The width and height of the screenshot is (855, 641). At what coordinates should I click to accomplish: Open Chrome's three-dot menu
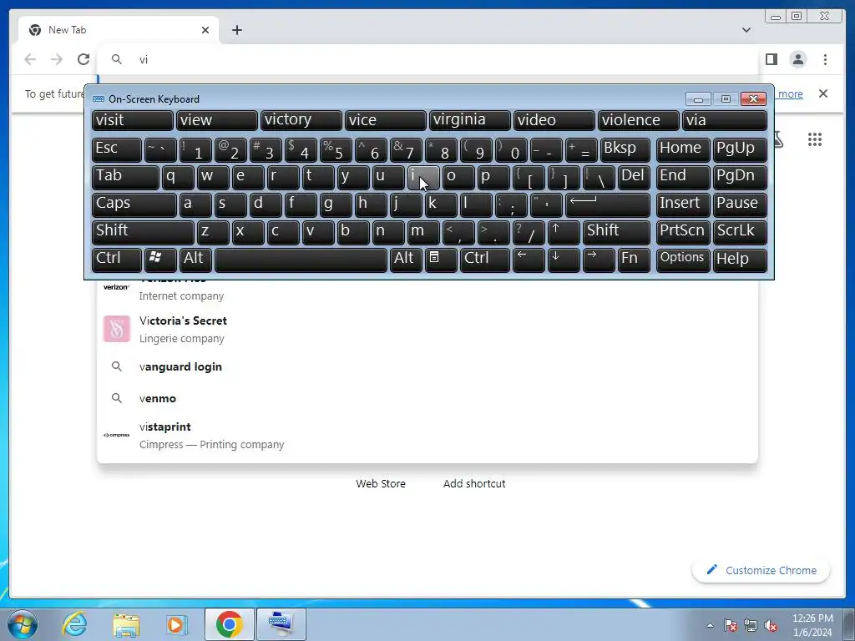coord(825,59)
